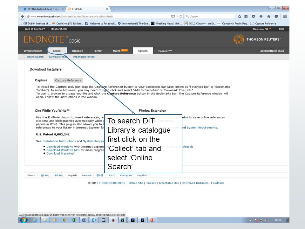The image size is (305, 229).
Task: Open Mobile Site footer link
Action: tap(136, 183)
